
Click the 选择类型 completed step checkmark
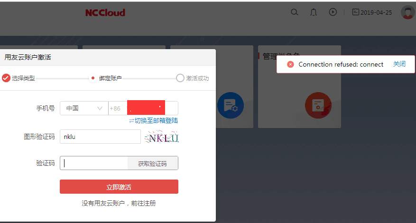pos(6,78)
